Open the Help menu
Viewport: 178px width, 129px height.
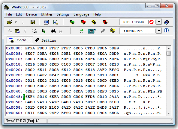(97, 14)
